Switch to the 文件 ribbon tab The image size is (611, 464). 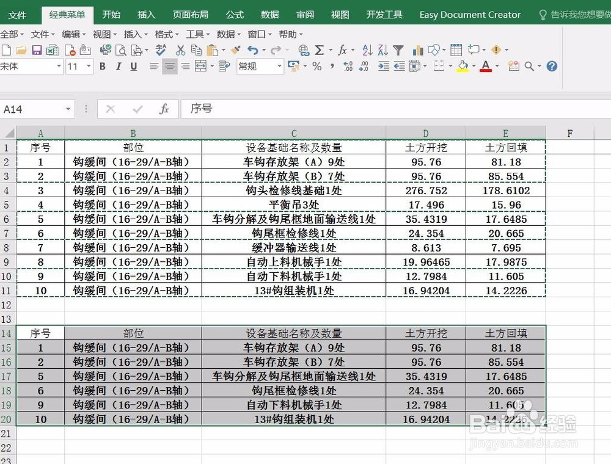17,15
